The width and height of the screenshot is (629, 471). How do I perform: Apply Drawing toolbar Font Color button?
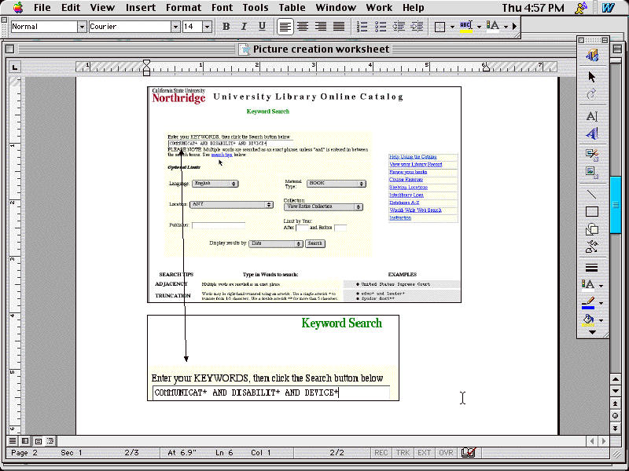[588, 285]
